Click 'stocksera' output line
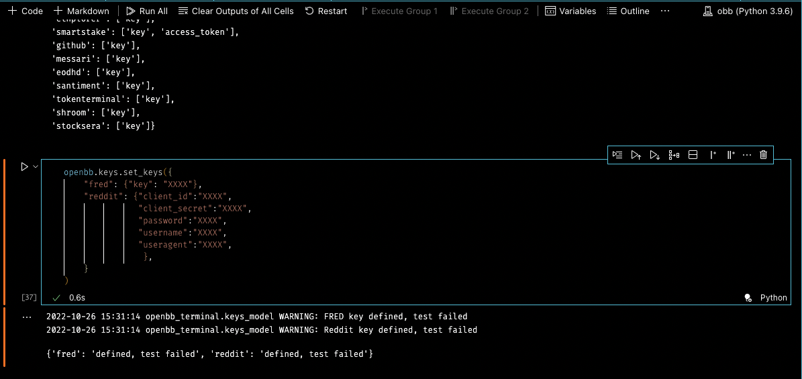Image resolution: width=802 pixels, height=379 pixels. pyautogui.click(x=103, y=125)
